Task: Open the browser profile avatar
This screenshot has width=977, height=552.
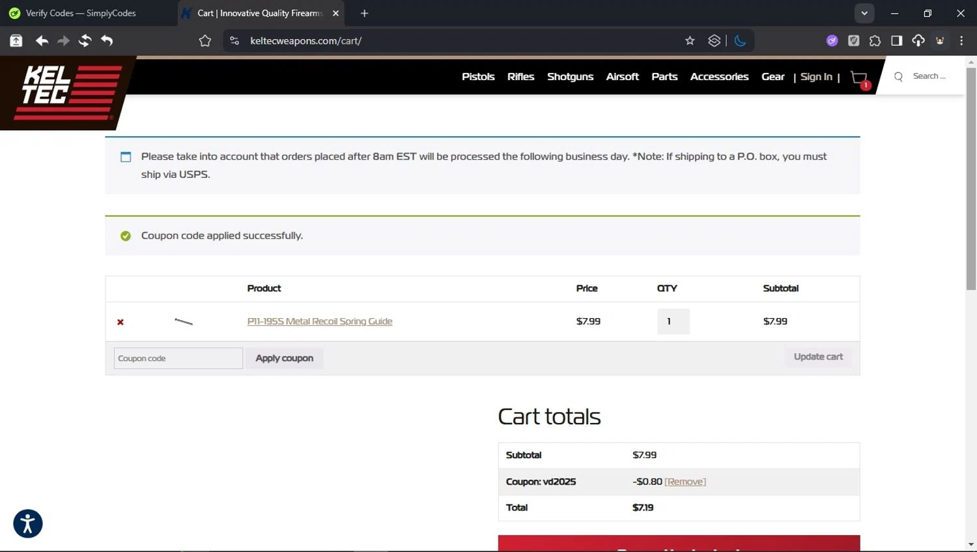Action: point(940,40)
